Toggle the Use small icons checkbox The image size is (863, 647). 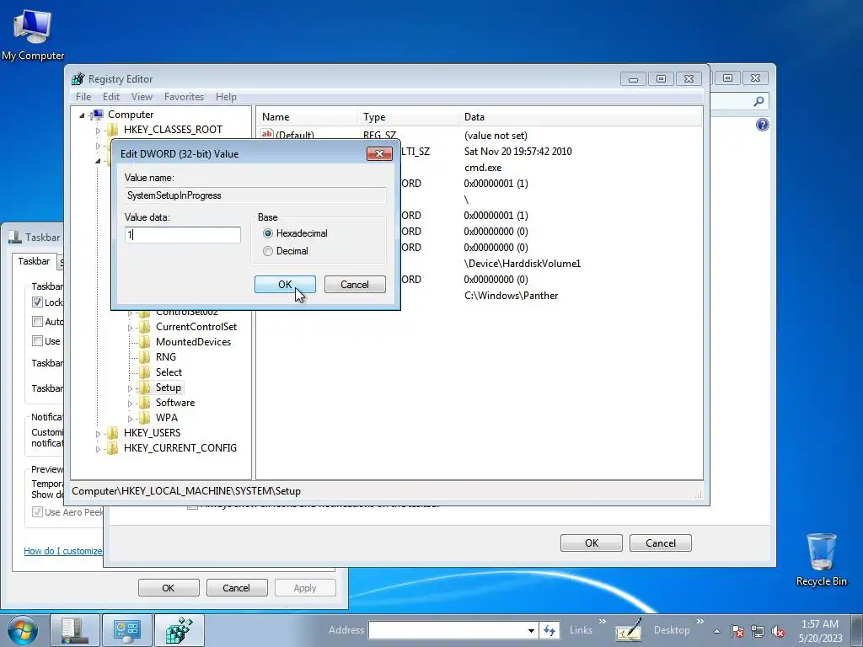37,340
